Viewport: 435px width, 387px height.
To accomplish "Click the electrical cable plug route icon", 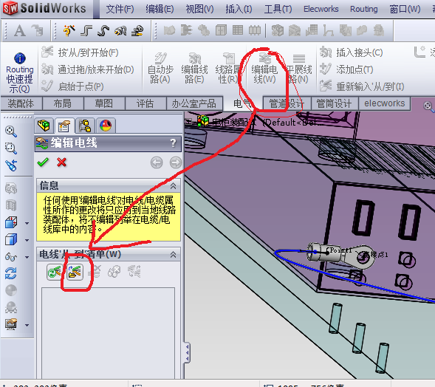I will coord(120,30).
